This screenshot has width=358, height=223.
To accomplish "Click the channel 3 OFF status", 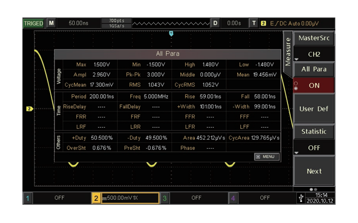I will (196, 198).
